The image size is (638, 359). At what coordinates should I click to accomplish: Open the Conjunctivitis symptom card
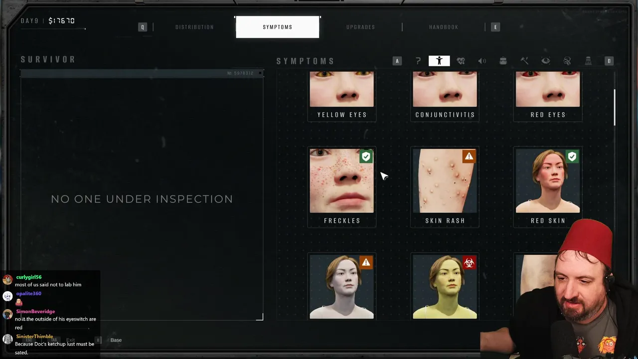point(445,96)
